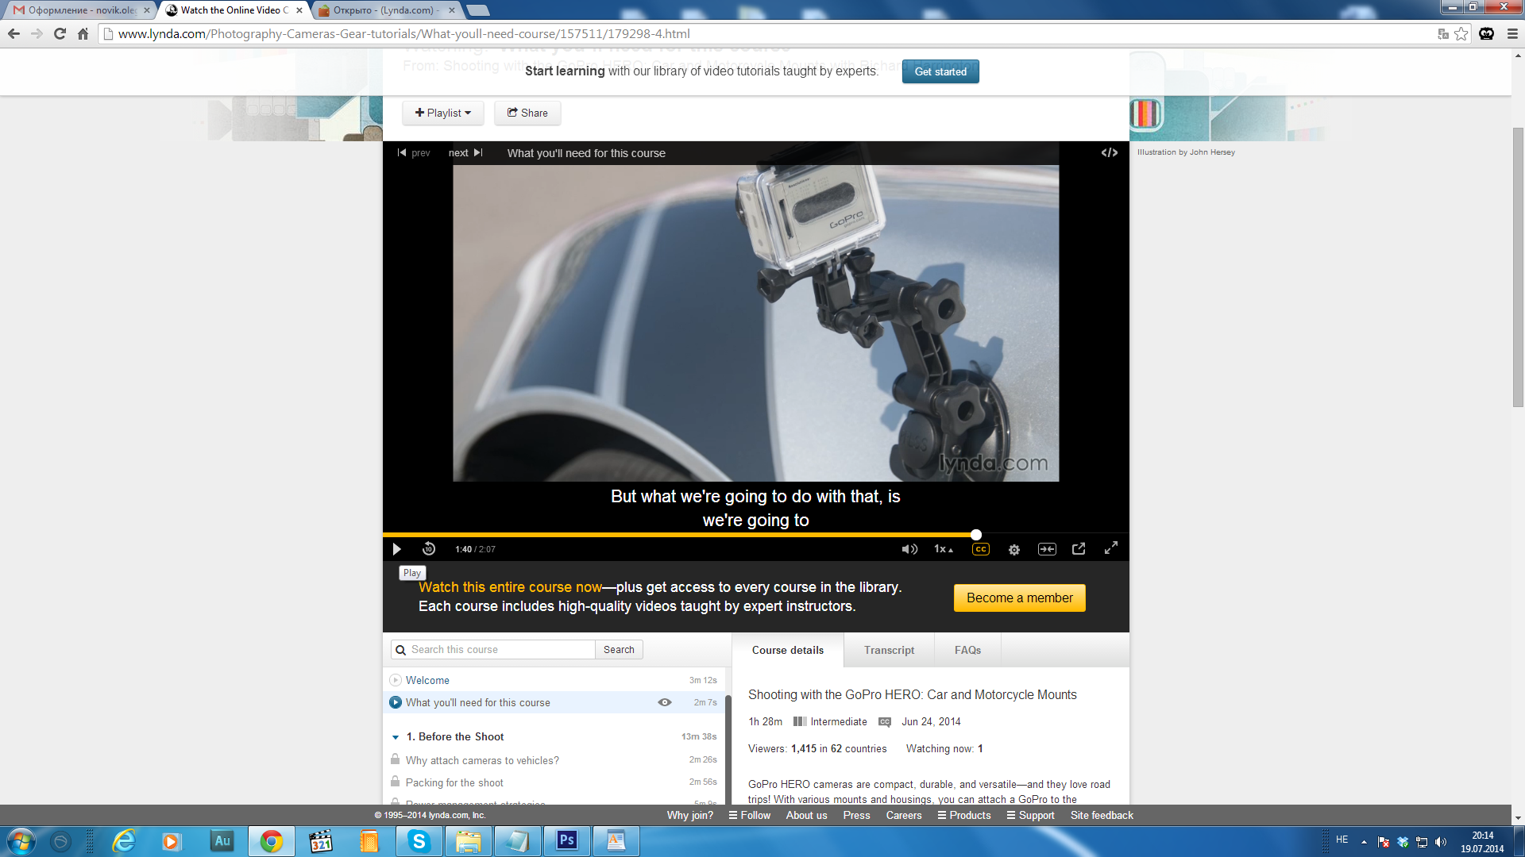Image resolution: width=1525 pixels, height=857 pixels.
Task: Open the Support footer menu
Action: [1030, 815]
